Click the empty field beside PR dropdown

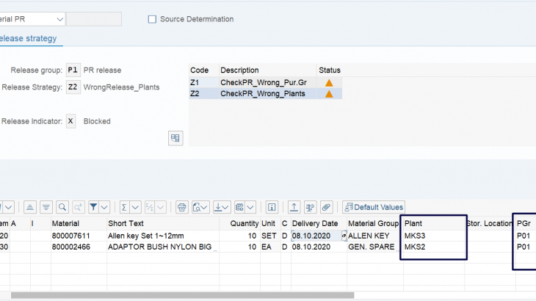click(94, 19)
